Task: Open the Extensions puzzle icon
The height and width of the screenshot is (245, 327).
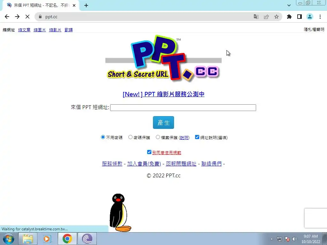Action: [x=289, y=17]
